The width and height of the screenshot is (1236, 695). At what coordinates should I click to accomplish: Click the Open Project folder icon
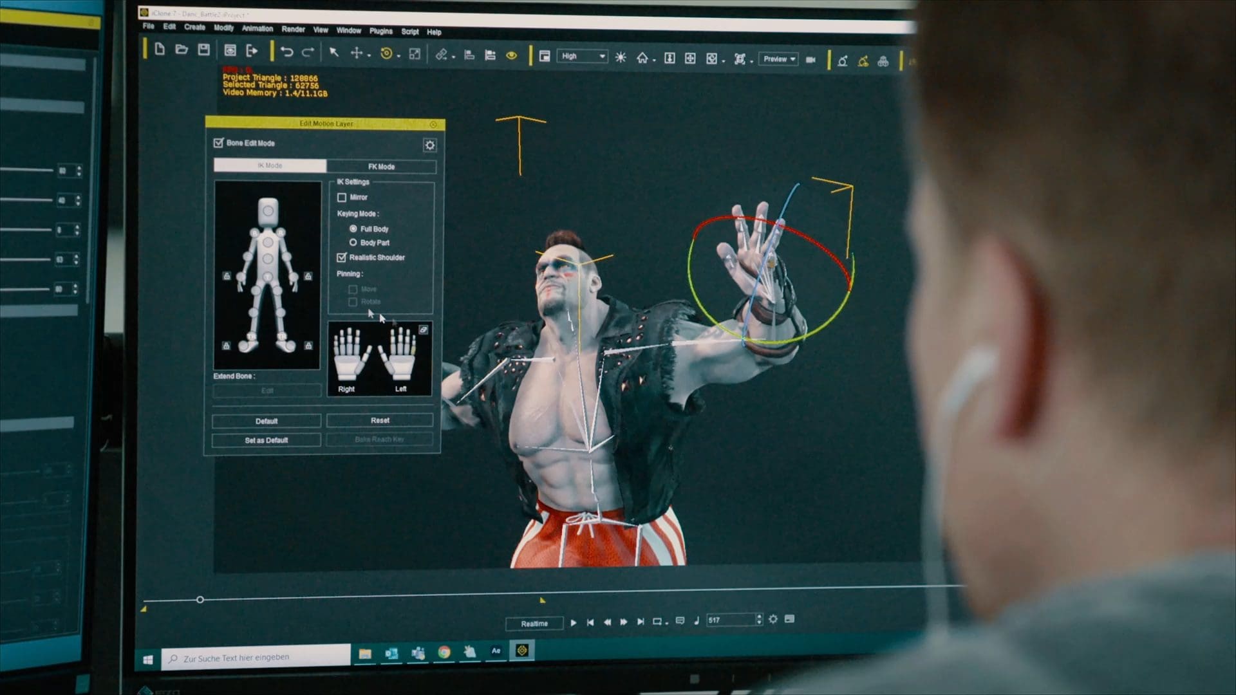pyautogui.click(x=182, y=50)
